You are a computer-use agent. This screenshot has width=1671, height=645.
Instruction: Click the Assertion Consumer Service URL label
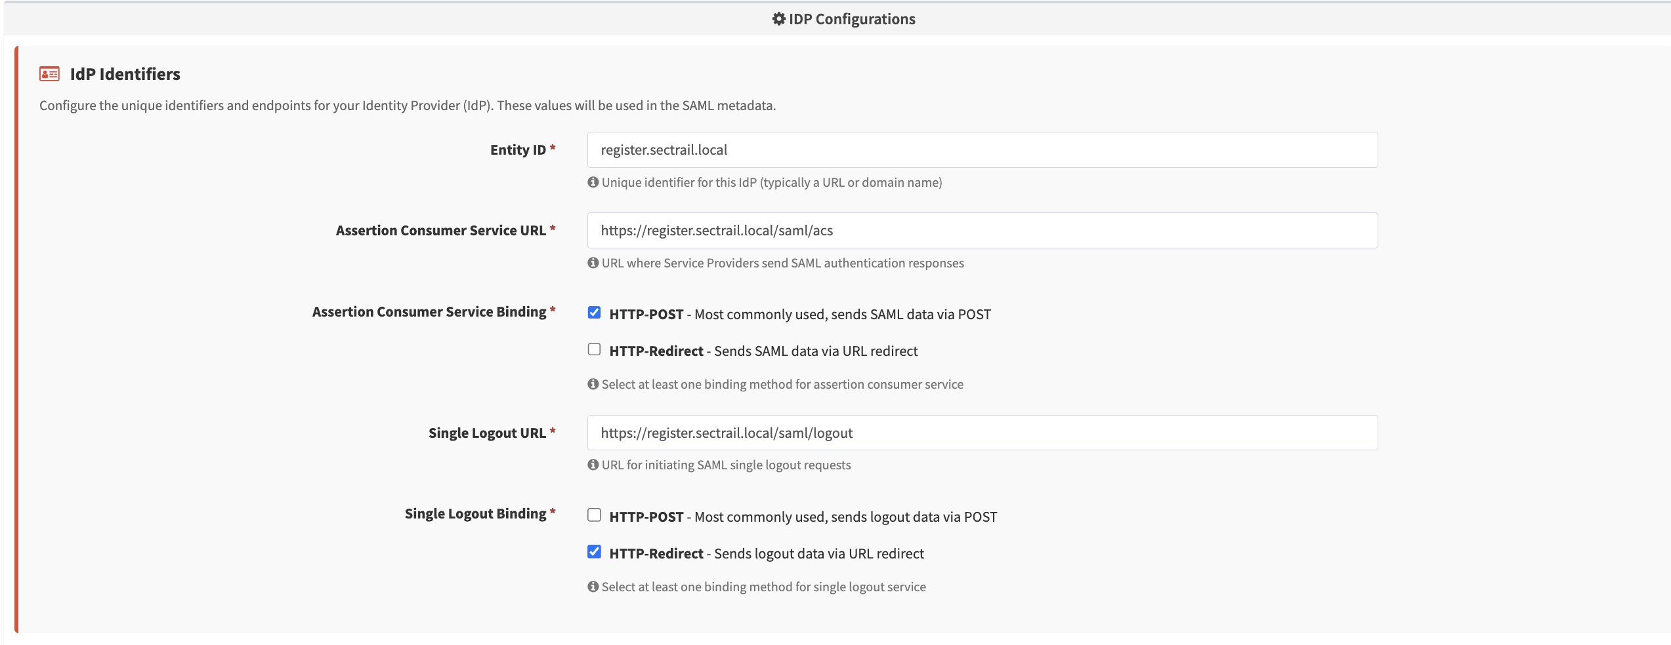click(440, 231)
